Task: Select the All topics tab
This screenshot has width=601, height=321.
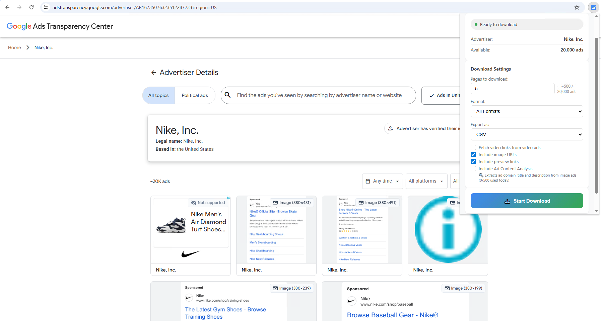Action: click(158, 95)
